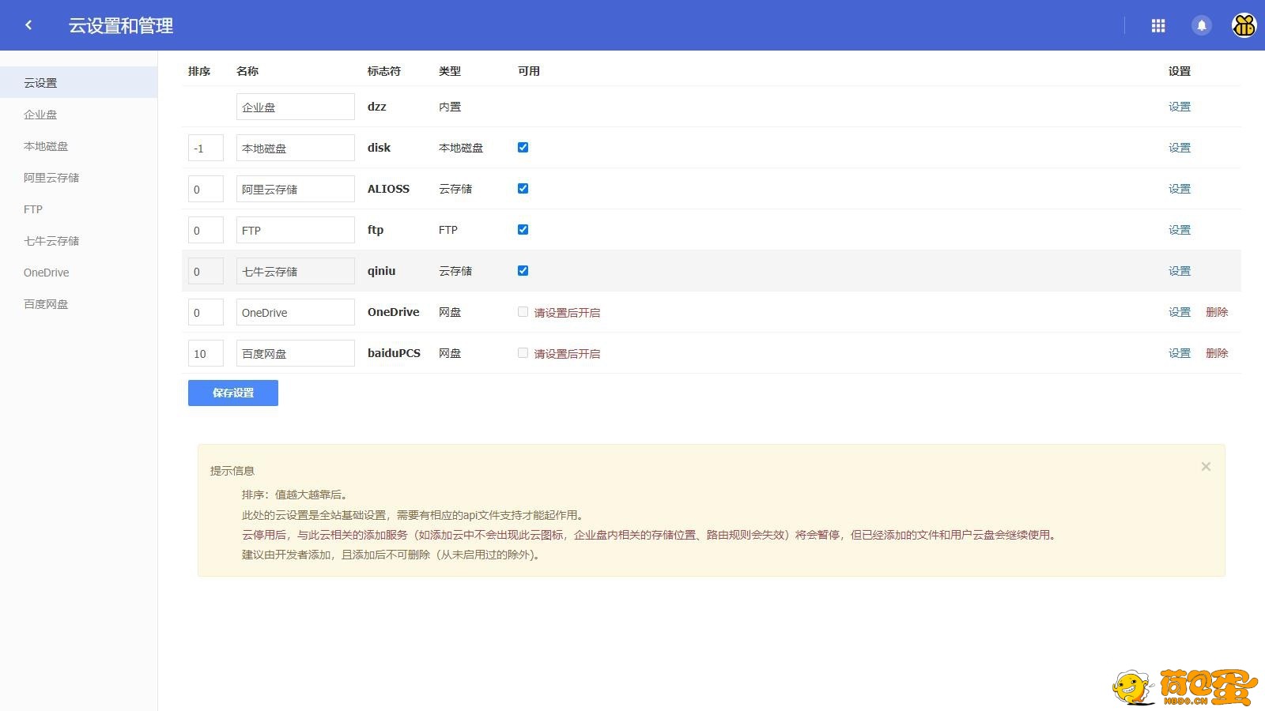The height and width of the screenshot is (711, 1265).
Task: Open 设置 link for ftp row
Action: (x=1179, y=230)
